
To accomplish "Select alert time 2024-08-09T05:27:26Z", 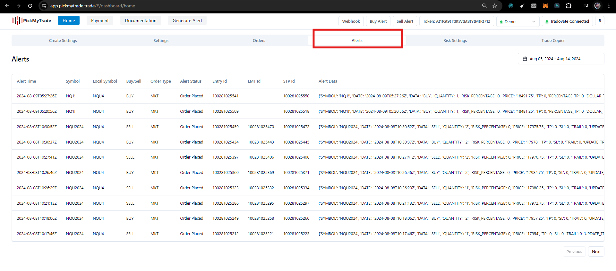I will [37, 96].
